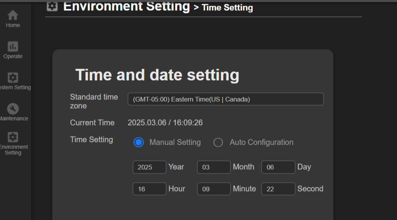Click the Month field showing 03

[x=214, y=167]
